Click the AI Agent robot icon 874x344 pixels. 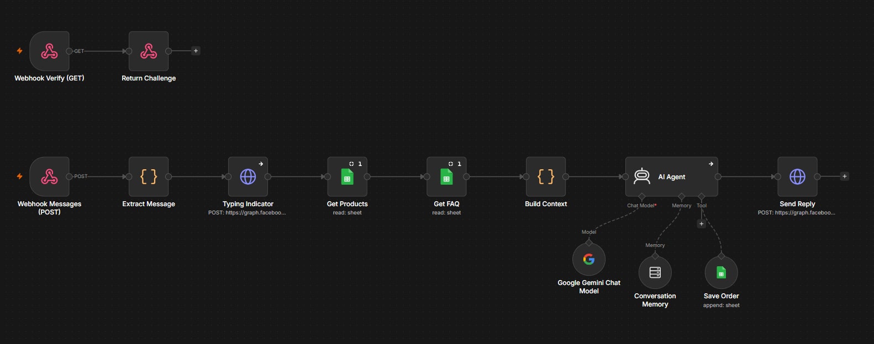tap(642, 176)
